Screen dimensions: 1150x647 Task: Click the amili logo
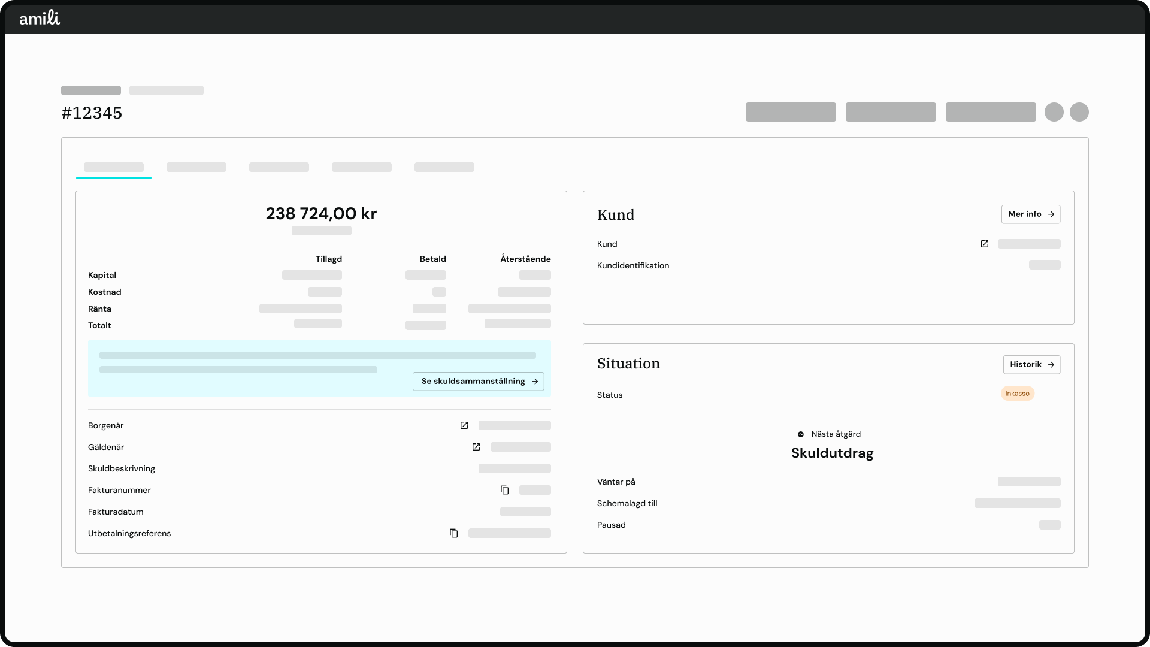click(40, 18)
